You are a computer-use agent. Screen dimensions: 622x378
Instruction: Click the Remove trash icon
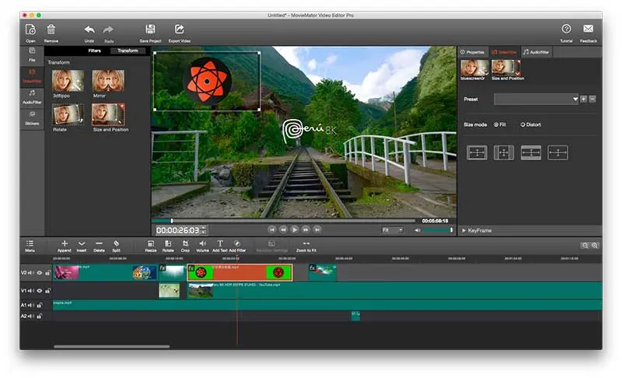pos(51,30)
